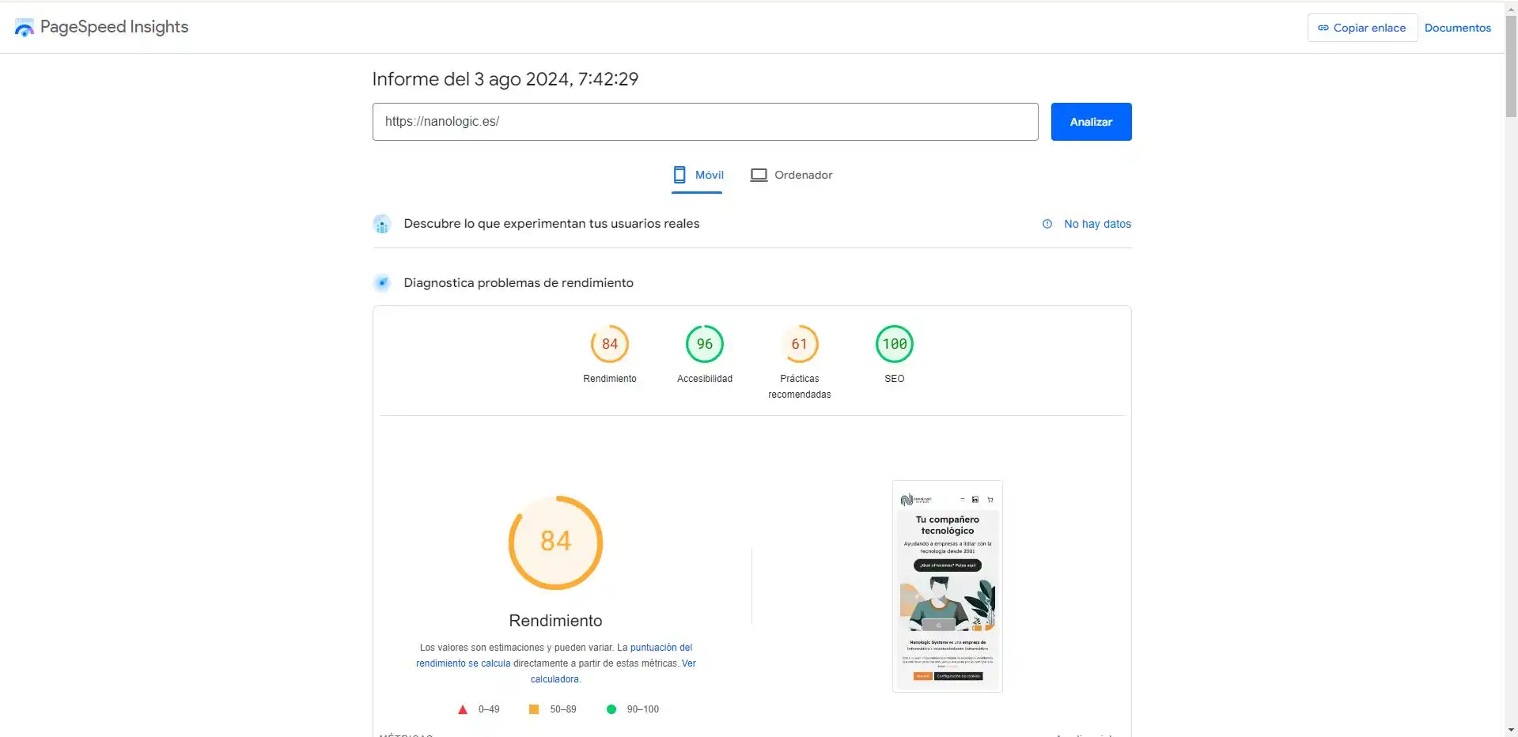Click the Copiar enlace button
Viewport: 1518px width, 737px height.
click(x=1362, y=28)
